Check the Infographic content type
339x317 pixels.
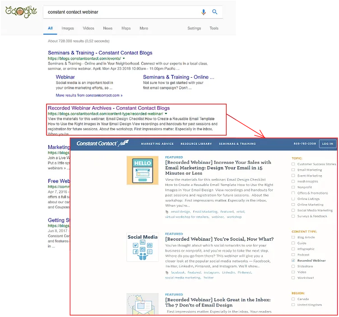coord(293,249)
